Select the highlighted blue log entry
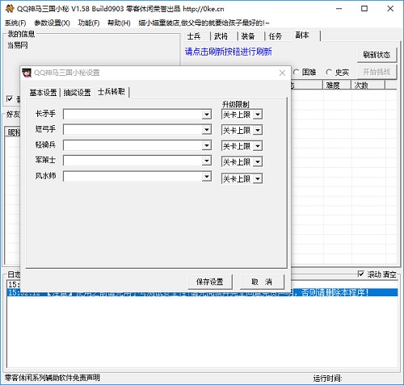 point(202,292)
